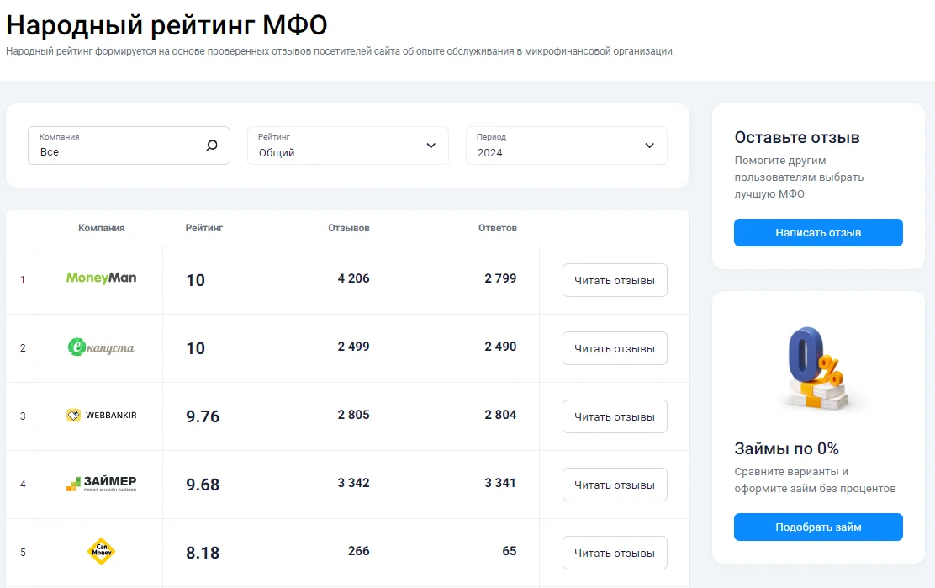The height and width of the screenshot is (588, 935).
Task: Click Webbankir's answers count 2 804
Action: click(x=500, y=415)
